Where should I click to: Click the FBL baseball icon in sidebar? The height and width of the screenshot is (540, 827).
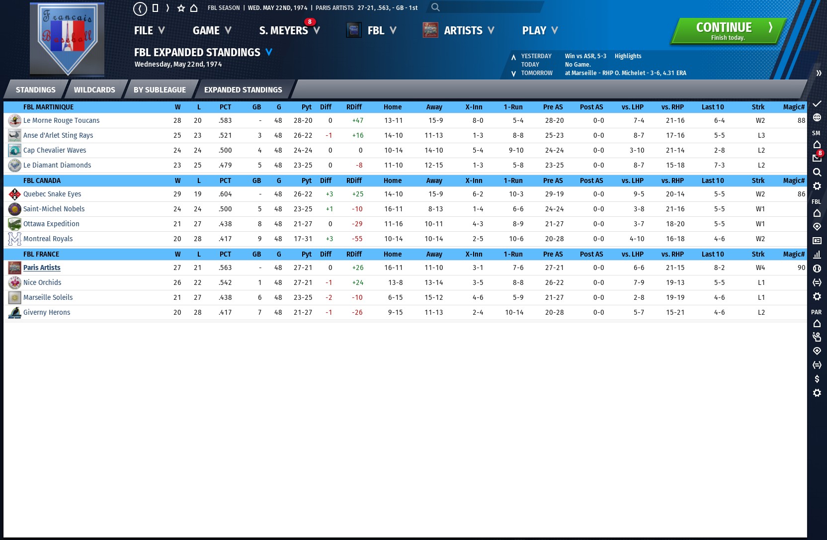coord(817,269)
